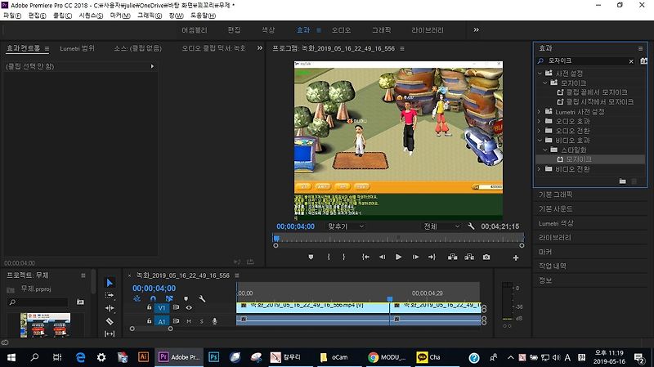Open monitor settings wrench icon

tap(471, 226)
